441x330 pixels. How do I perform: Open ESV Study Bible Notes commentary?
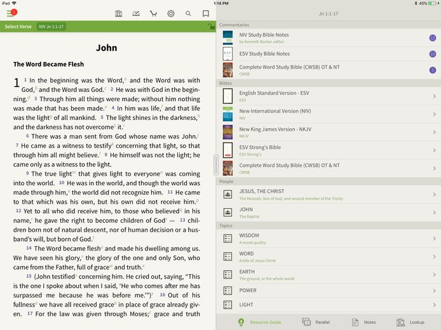[329, 54]
